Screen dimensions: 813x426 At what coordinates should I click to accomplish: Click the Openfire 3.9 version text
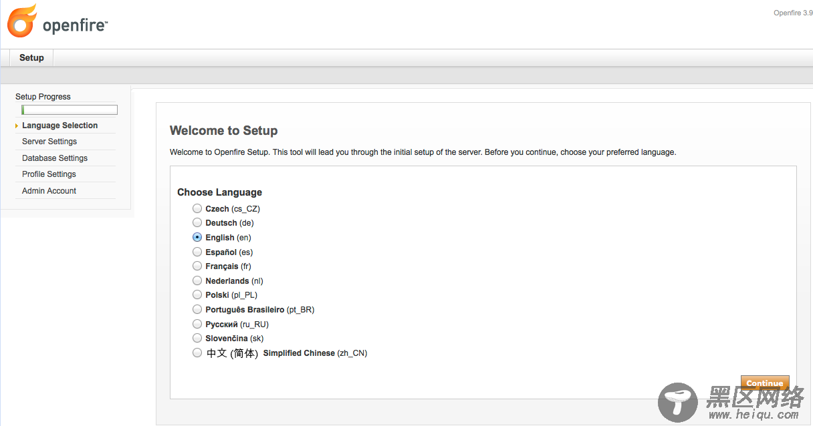[x=793, y=13]
